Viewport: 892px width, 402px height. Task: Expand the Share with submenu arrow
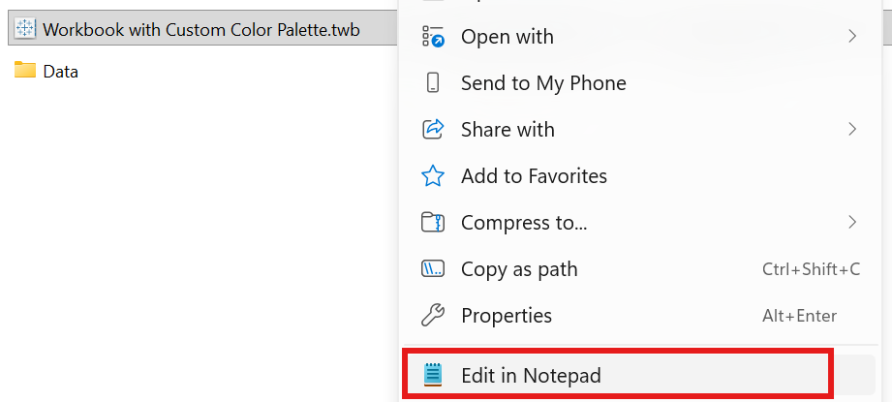852,130
